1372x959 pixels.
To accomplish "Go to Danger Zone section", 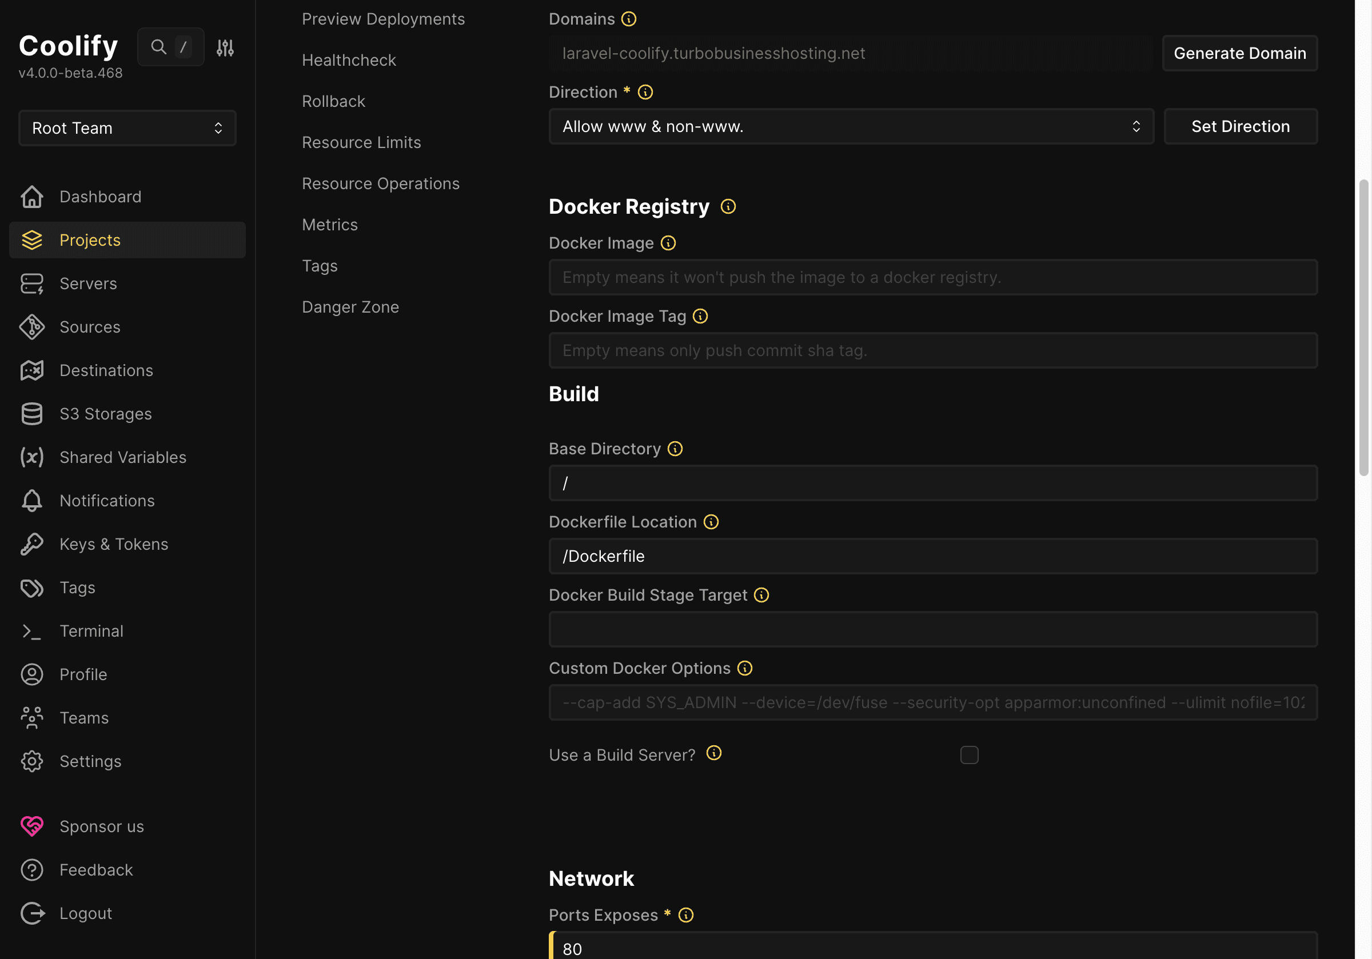I will pos(350,307).
